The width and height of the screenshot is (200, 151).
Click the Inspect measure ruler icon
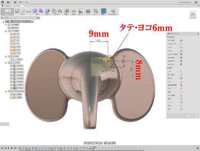[74, 11]
